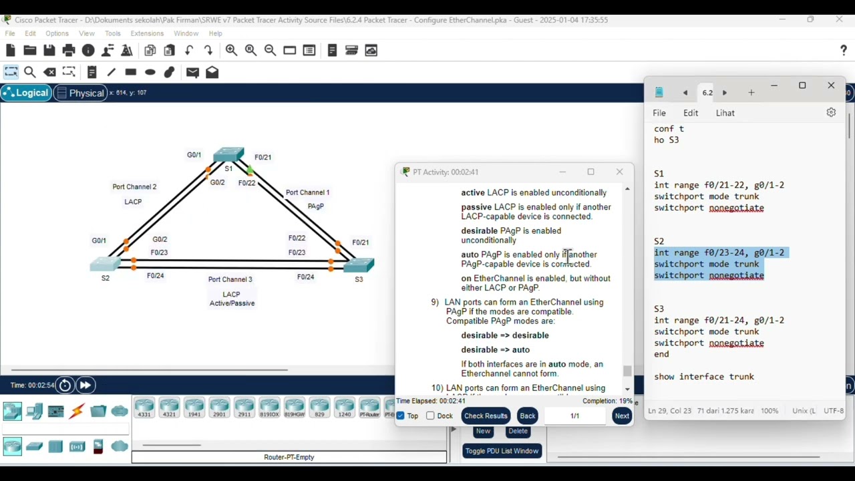Viewport: 855px width, 481px height.
Task: Open the Tools menu
Action: pyautogui.click(x=113, y=33)
